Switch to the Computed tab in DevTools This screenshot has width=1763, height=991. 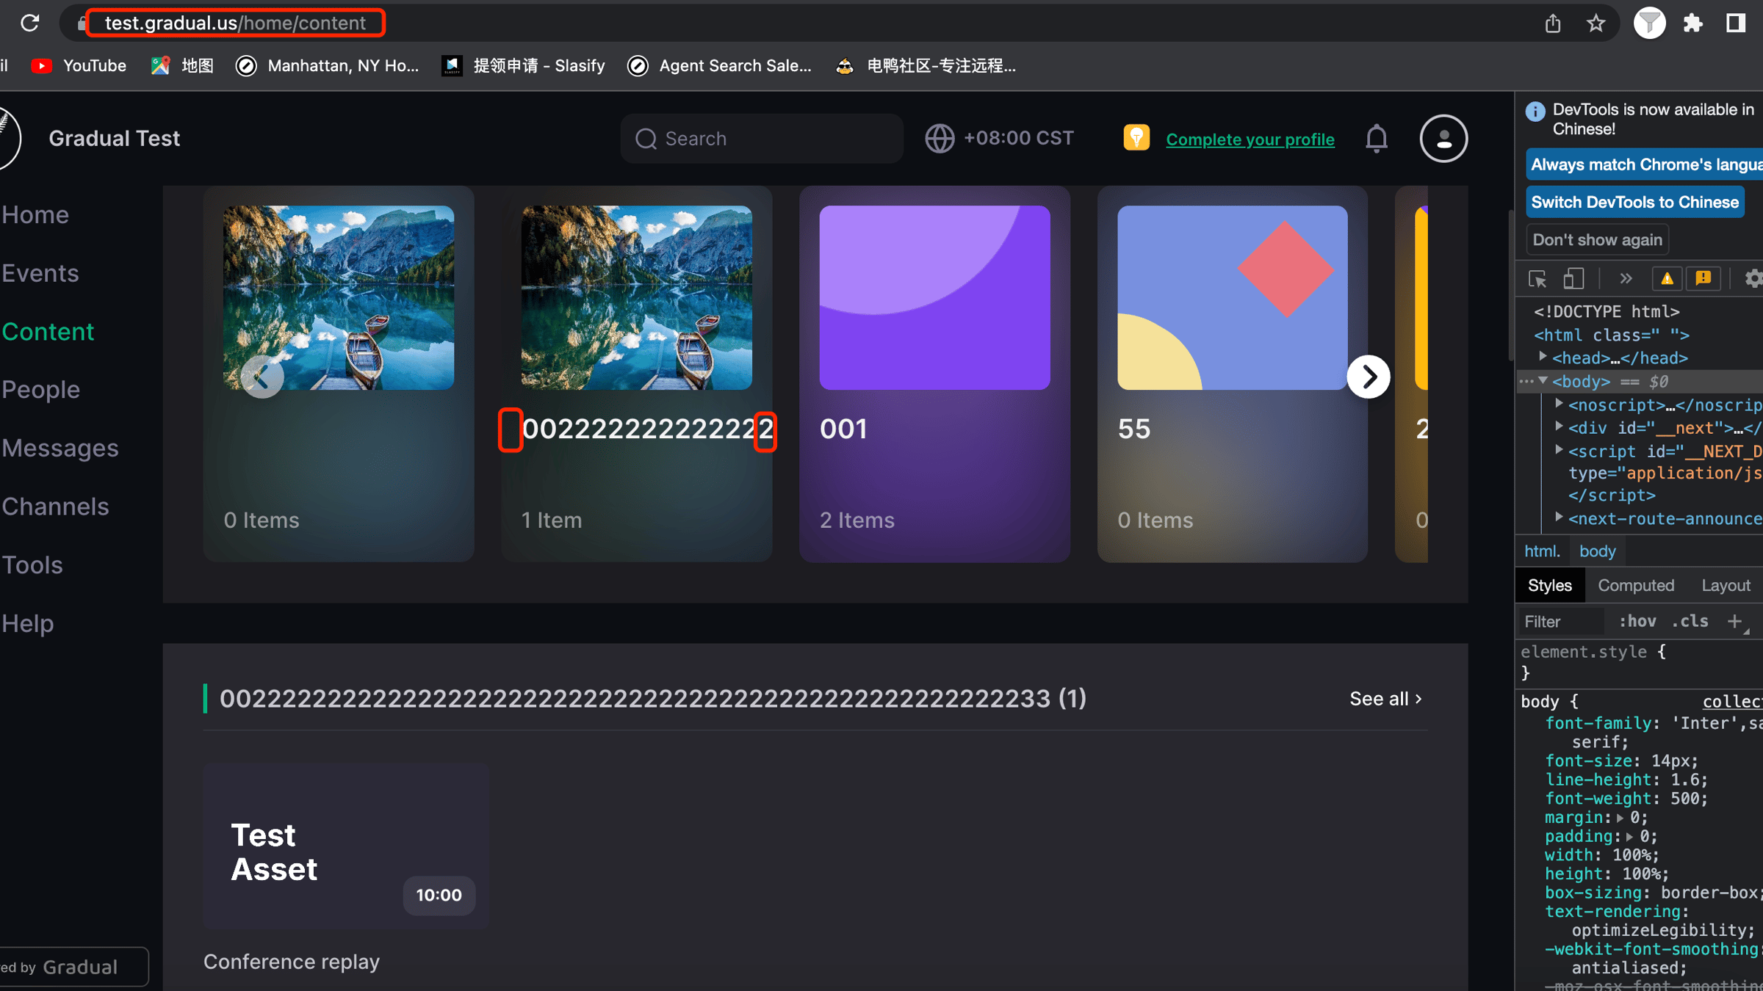click(x=1636, y=586)
